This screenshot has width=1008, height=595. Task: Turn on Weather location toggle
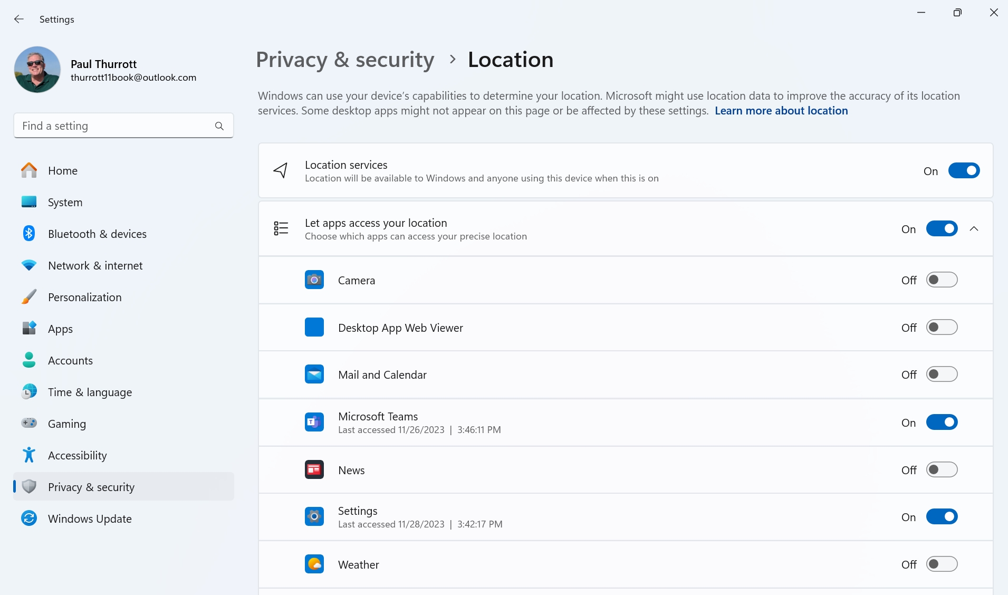(942, 564)
